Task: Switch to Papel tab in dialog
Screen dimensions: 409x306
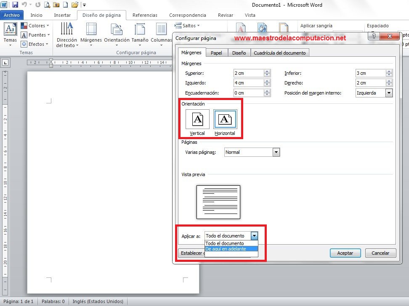Action: 217,53
